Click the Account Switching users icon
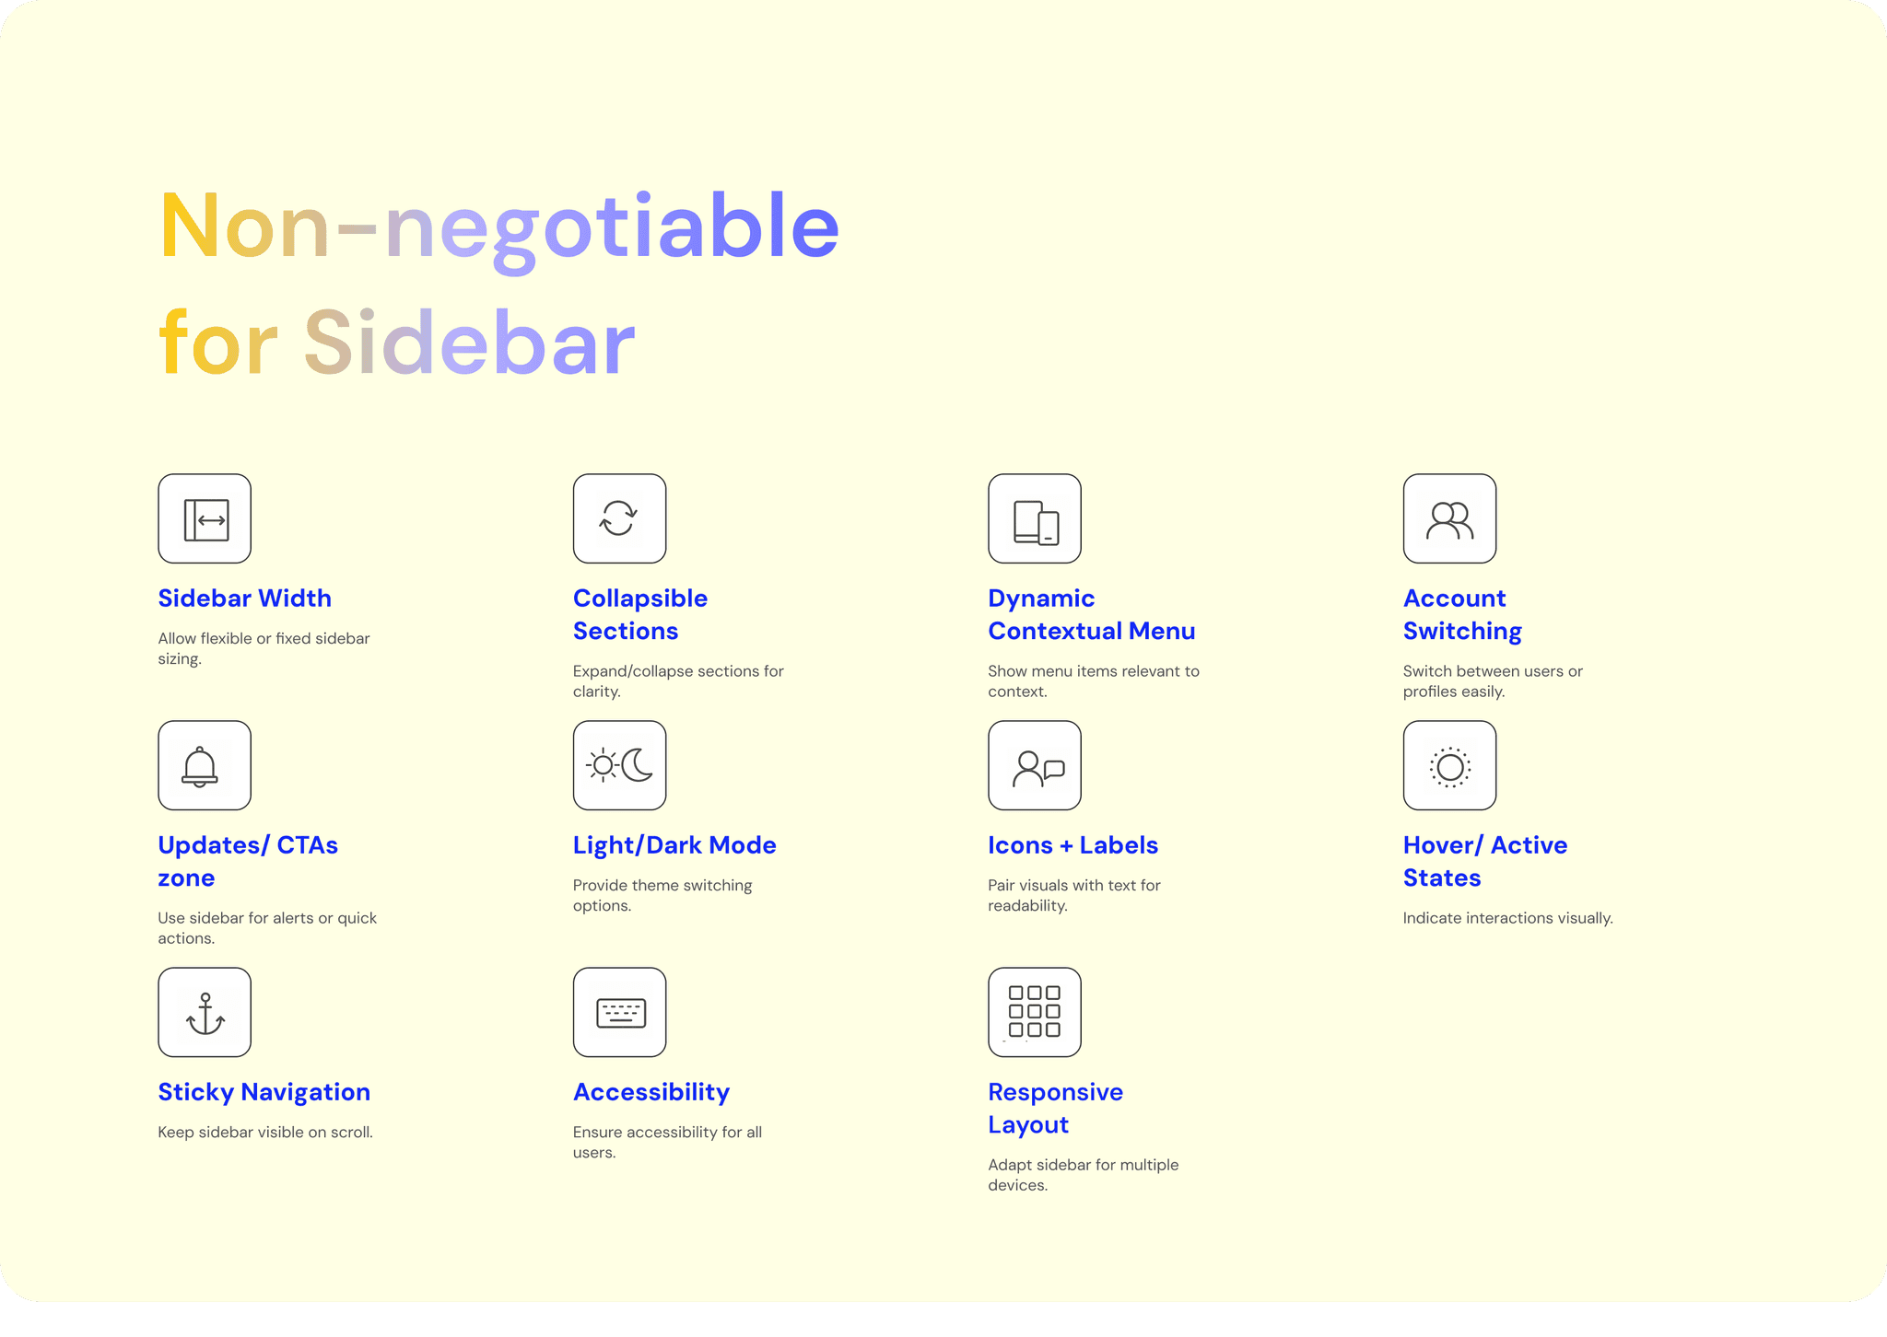Viewport: 1887px width, 1337px height. tap(1449, 519)
